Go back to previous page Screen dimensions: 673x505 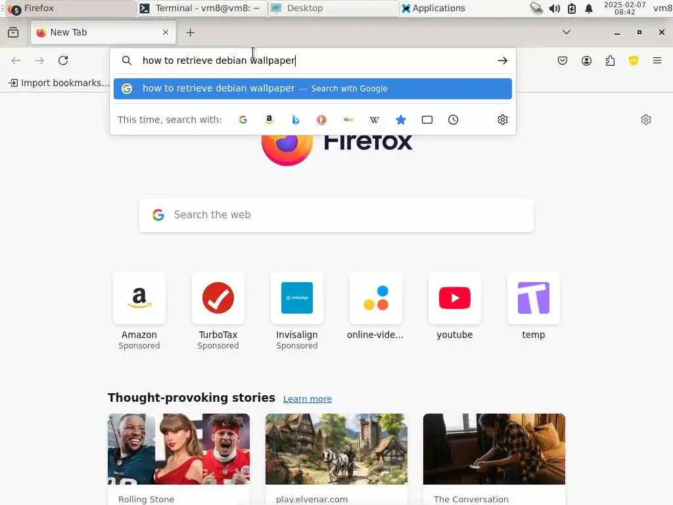click(16, 60)
